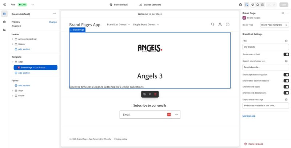The height and width of the screenshot is (148, 291).
Task: Switch to fullscreen preview icon
Action: [262, 5]
